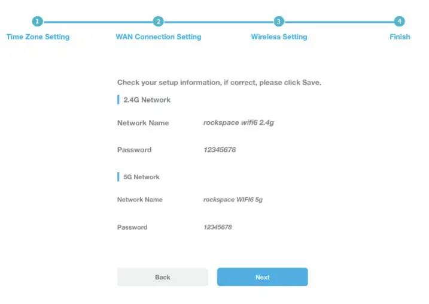Click the step 2 circle icon
Viewport: 429px width, 304px height.
[x=158, y=22]
